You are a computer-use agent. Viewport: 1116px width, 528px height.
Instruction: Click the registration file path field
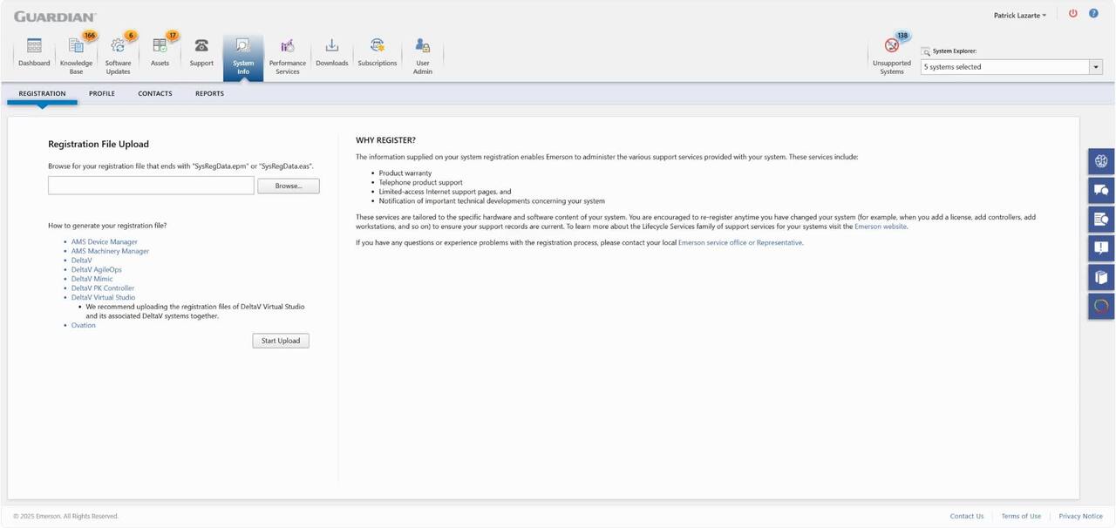151,186
